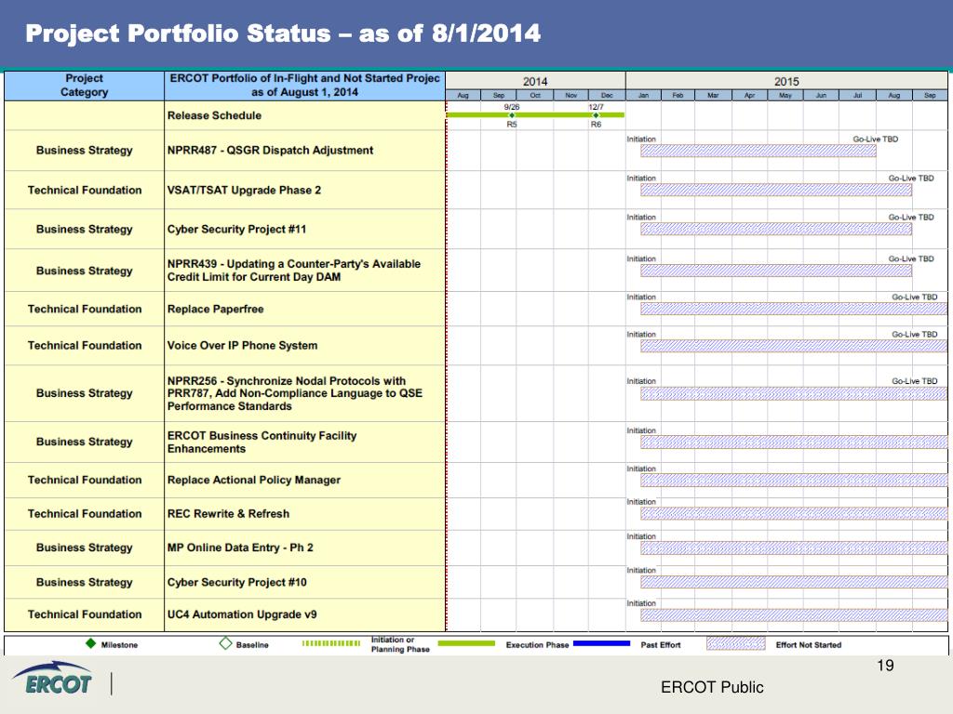Click the R6 milestone diamond on 12/7
Viewport: 953px width, 714px height.
click(x=596, y=115)
